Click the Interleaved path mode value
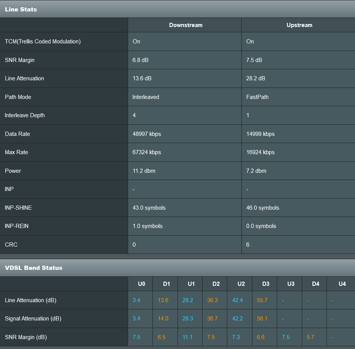This screenshot has height=349, width=355. pyautogui.click(x=146, y=97)
